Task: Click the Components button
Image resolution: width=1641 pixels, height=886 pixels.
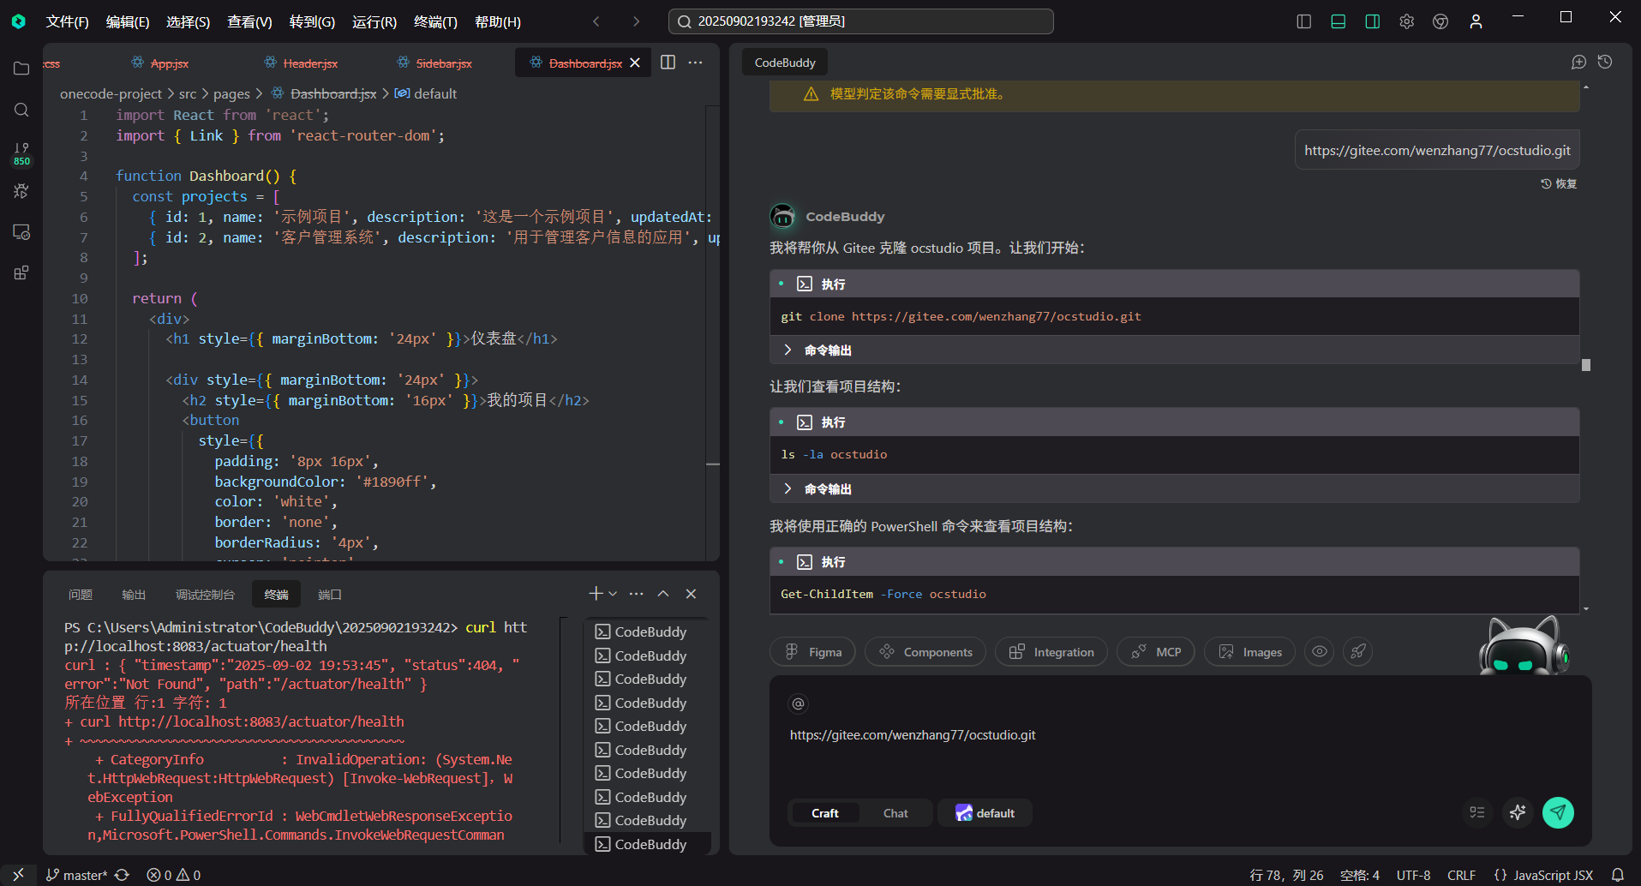Action: point(925,652)
